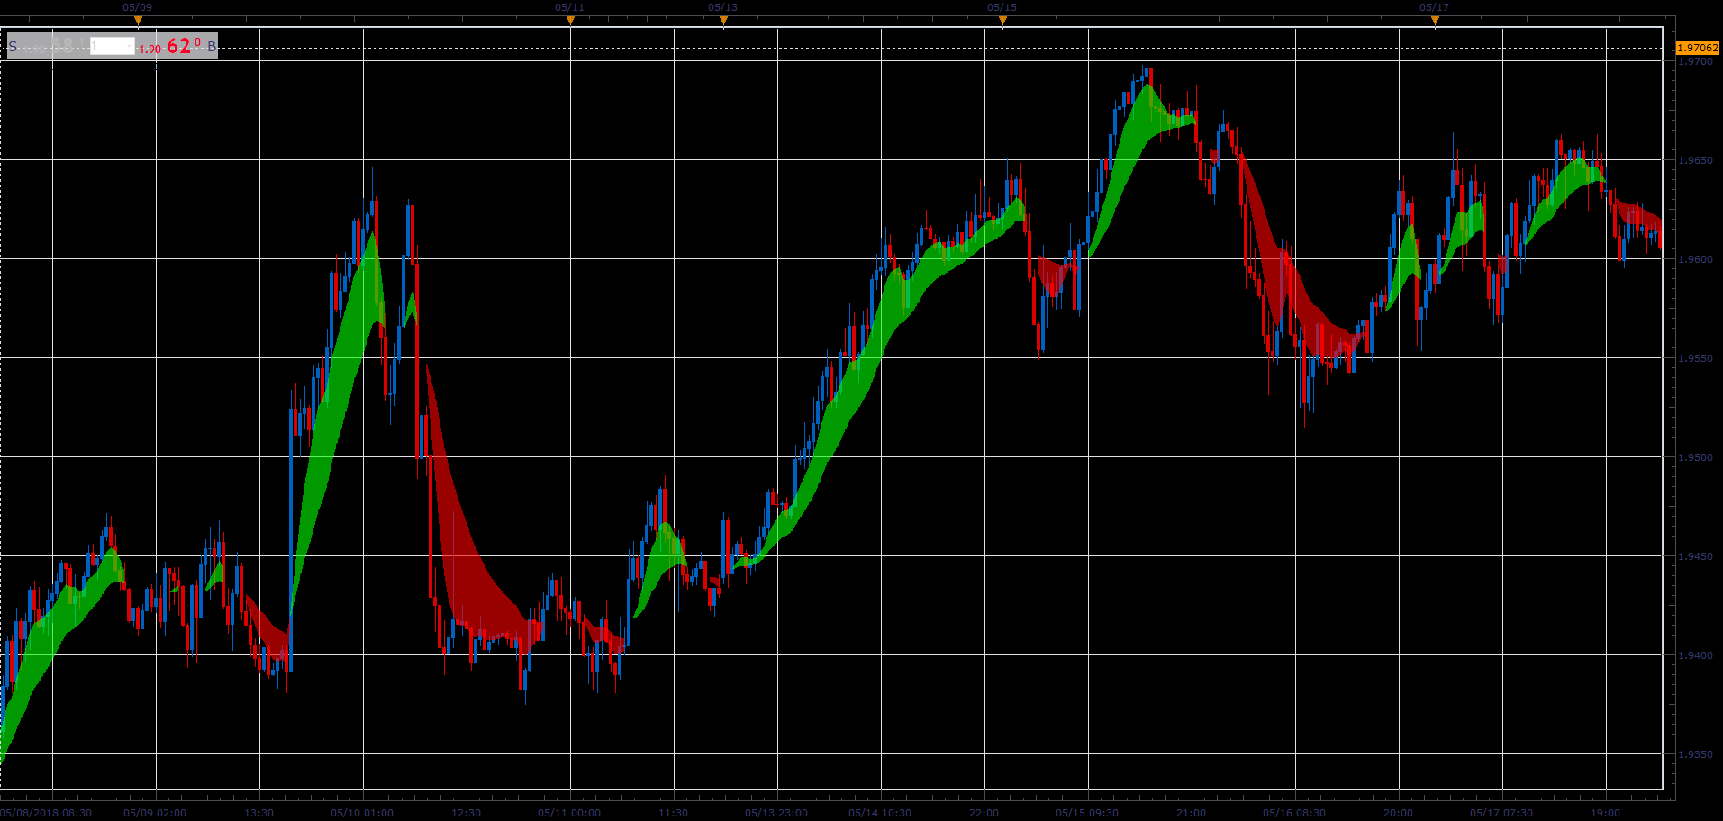Select the orange 05/17 day marker
1723x821 pixels.
[1435, 20]
